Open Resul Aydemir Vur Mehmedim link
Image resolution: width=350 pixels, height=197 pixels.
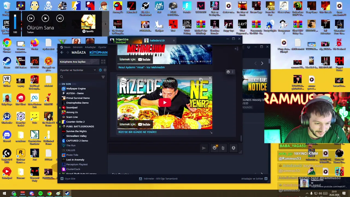(x=141, y=67)
